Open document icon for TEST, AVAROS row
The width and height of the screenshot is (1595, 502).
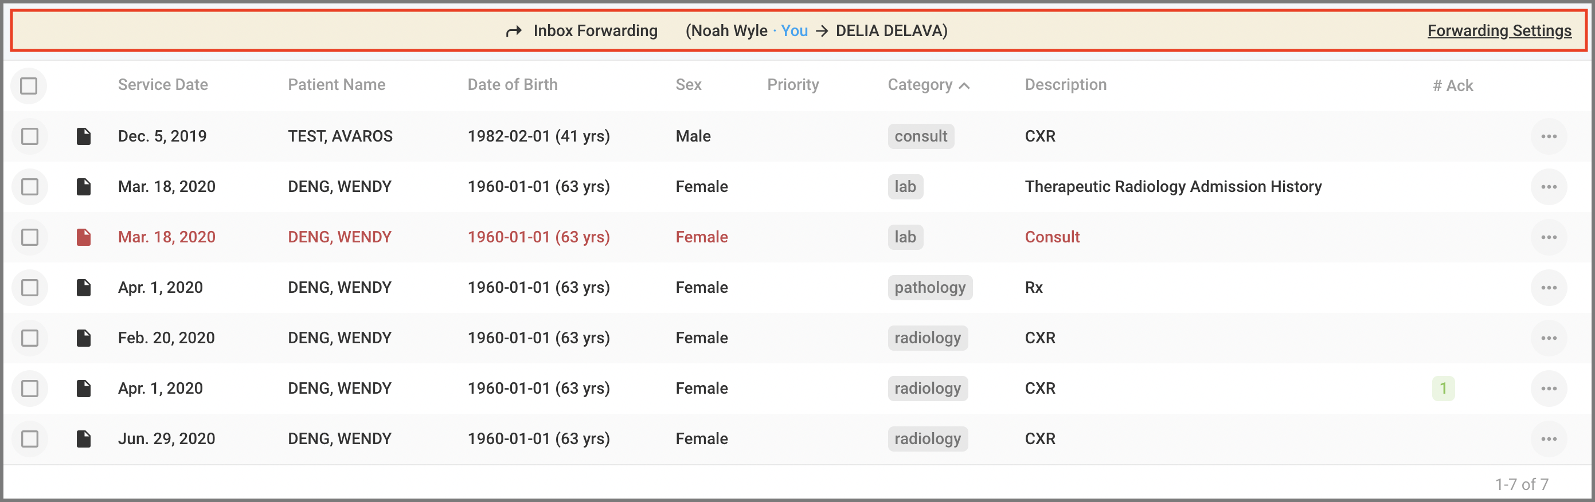(x=84, y=136)
